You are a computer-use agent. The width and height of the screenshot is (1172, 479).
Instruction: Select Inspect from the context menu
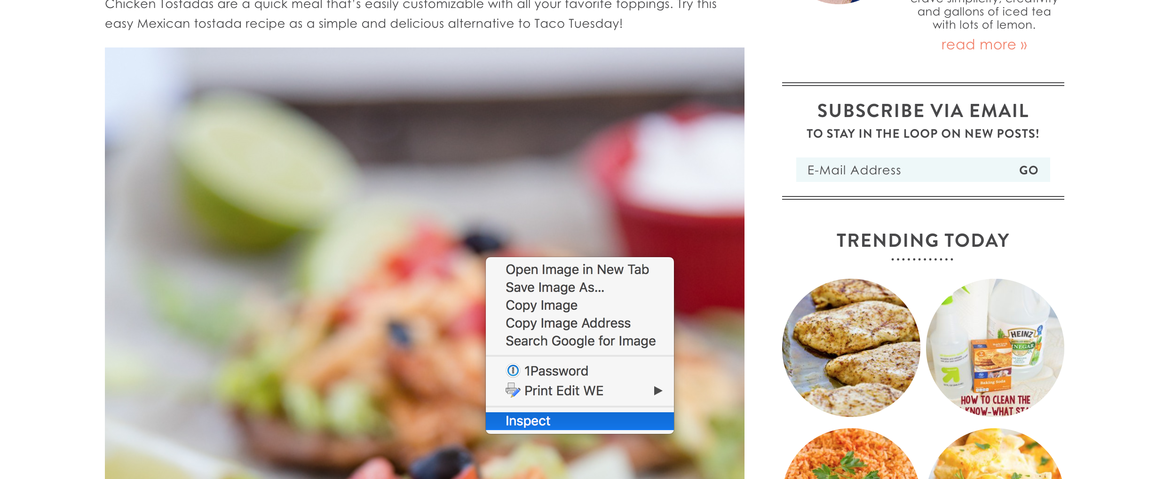click(580, 421)
